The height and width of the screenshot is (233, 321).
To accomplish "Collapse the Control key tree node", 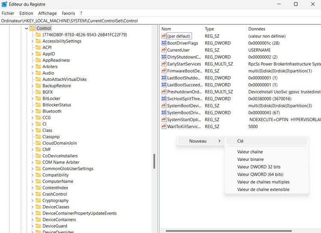I will click(x=26, y=28).
